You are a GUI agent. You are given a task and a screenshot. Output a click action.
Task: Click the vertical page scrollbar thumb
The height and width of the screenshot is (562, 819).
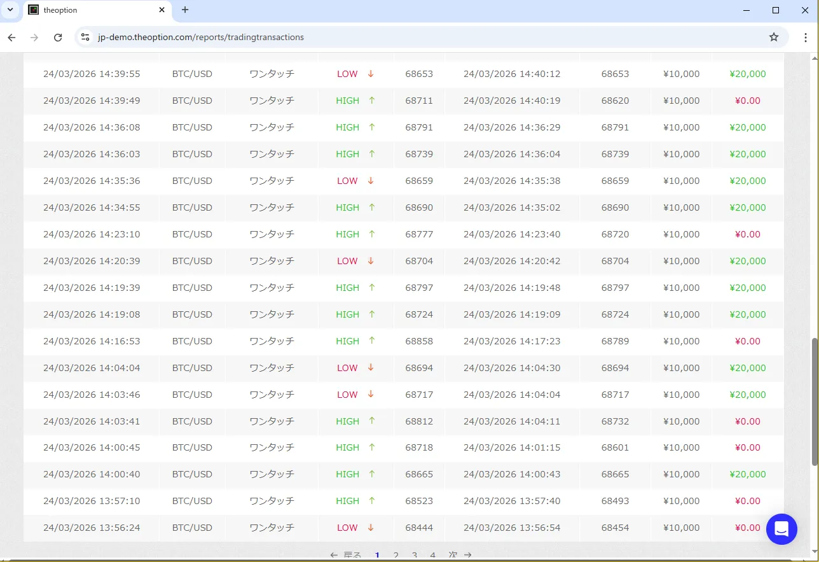815,401
